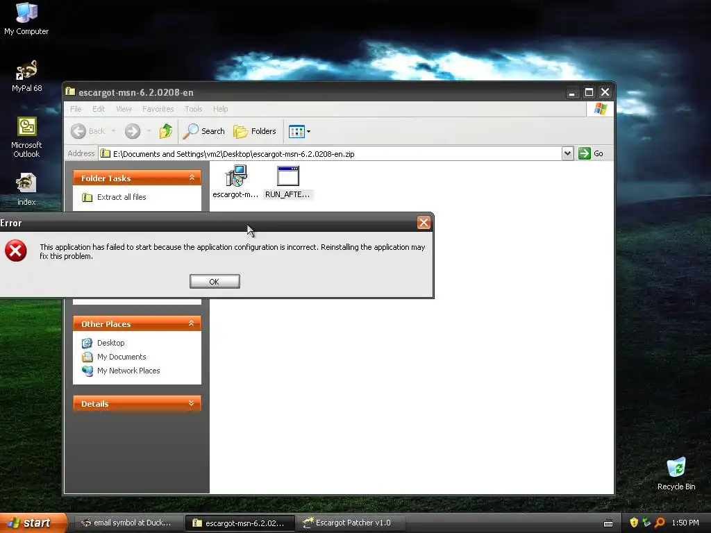Click the Forward navigation arrow

tap(133, 131)
